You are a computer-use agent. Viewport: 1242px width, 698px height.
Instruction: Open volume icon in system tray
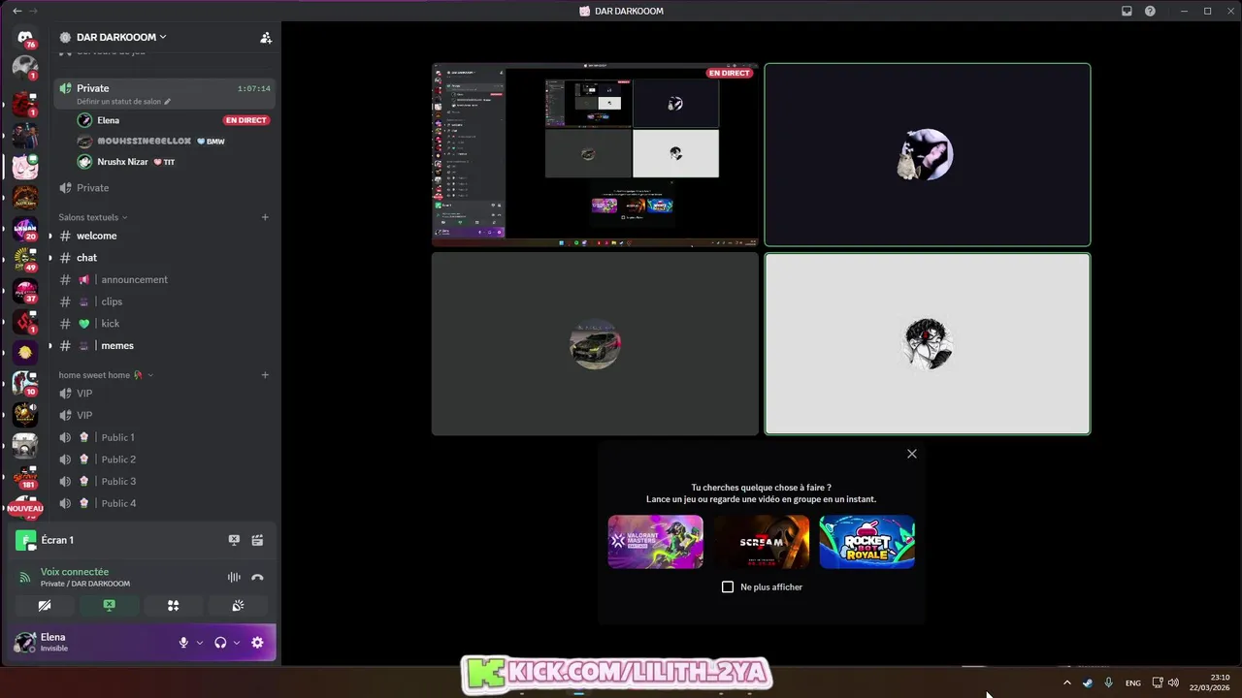tap(1173, 682)
